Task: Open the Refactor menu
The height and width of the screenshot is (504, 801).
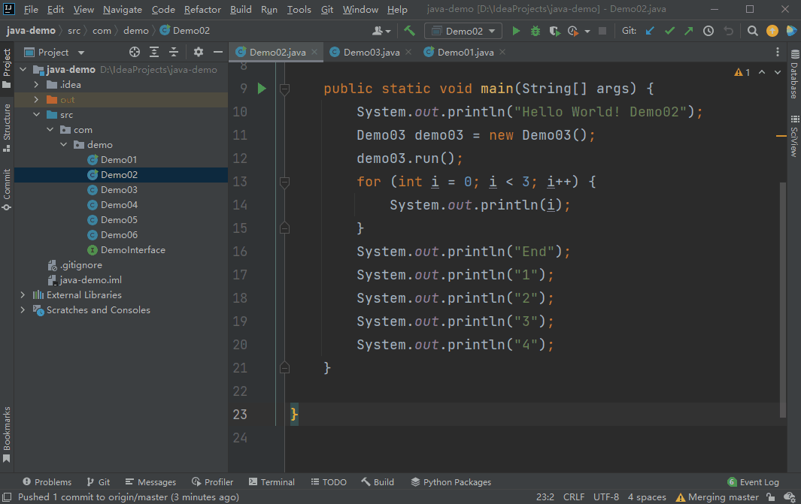Action: (x=202, y=10)
